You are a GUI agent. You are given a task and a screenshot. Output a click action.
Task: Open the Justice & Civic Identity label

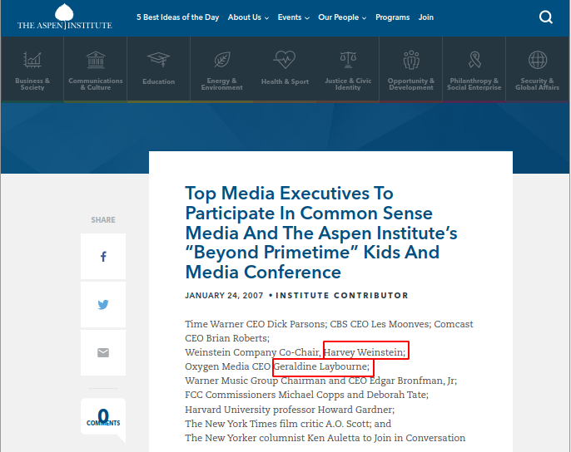coord(348,84)
